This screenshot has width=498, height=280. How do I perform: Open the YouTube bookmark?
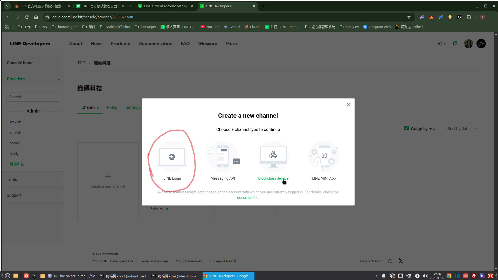(210, 27)
